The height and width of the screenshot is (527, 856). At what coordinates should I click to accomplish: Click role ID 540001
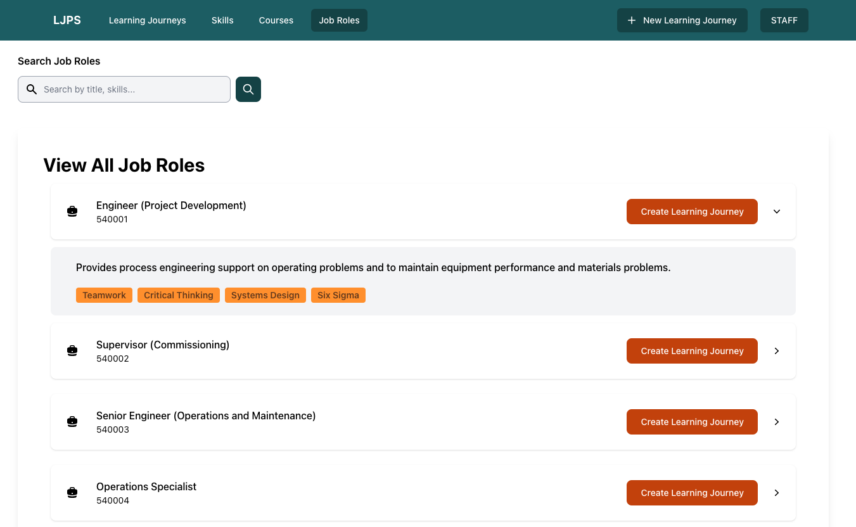[112, 219]
